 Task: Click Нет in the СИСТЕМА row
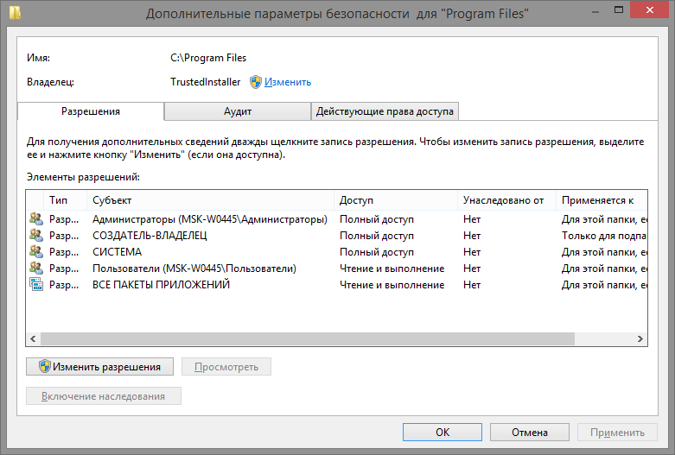(x=472, y=252)
